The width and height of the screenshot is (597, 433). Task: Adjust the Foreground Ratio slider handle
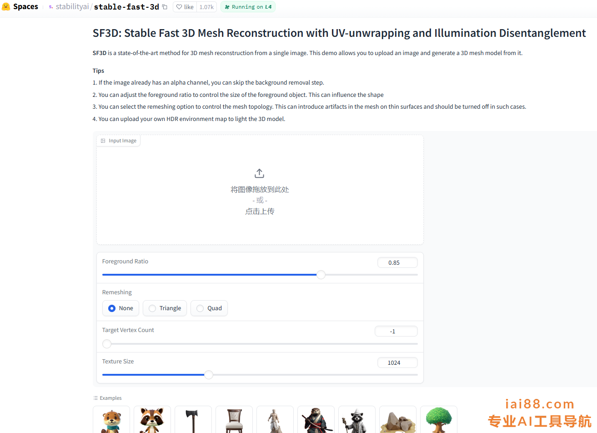point(321,275)
